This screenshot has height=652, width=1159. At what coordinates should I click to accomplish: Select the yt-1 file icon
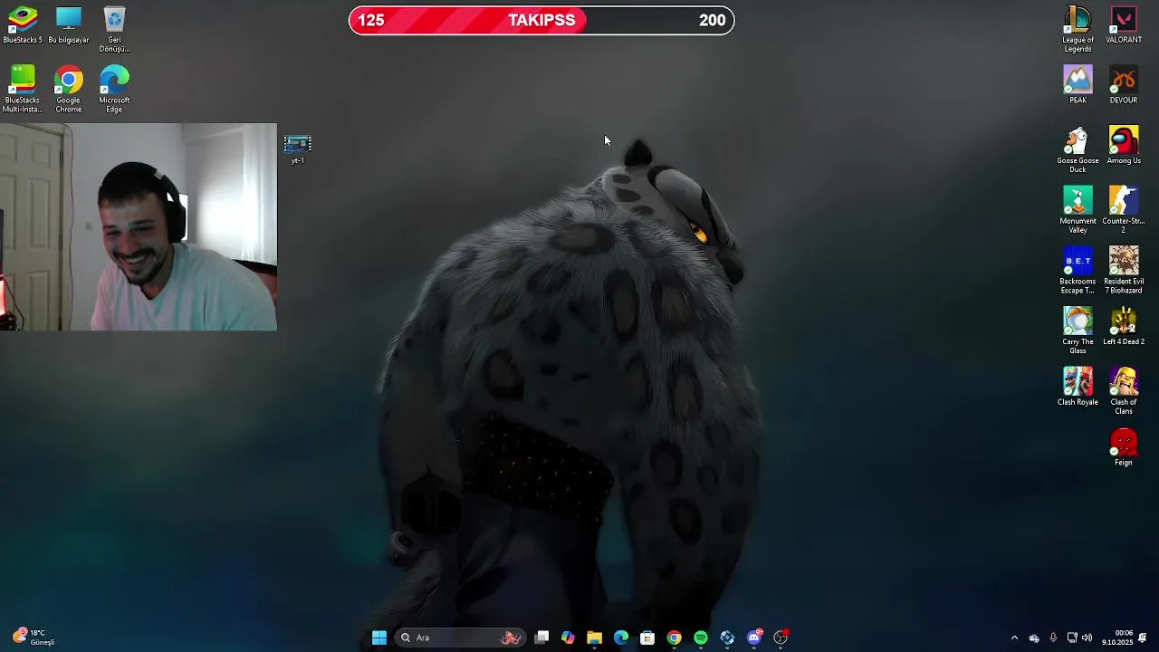click(x=297, y=149)
